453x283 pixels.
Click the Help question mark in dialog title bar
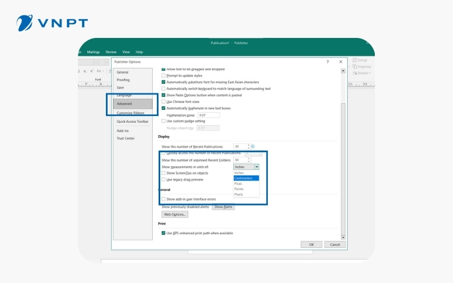click(x=327, y=62)
